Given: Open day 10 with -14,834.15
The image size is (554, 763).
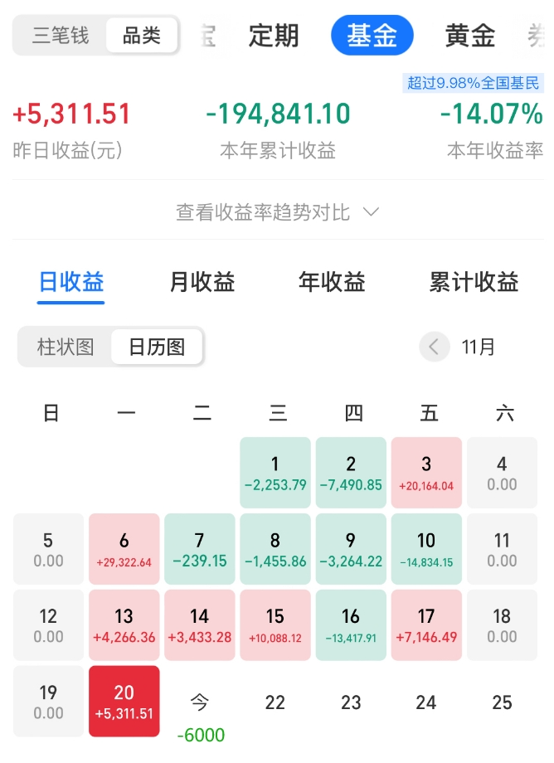Looking at the screenshot, I should click(x=426, y=549).
